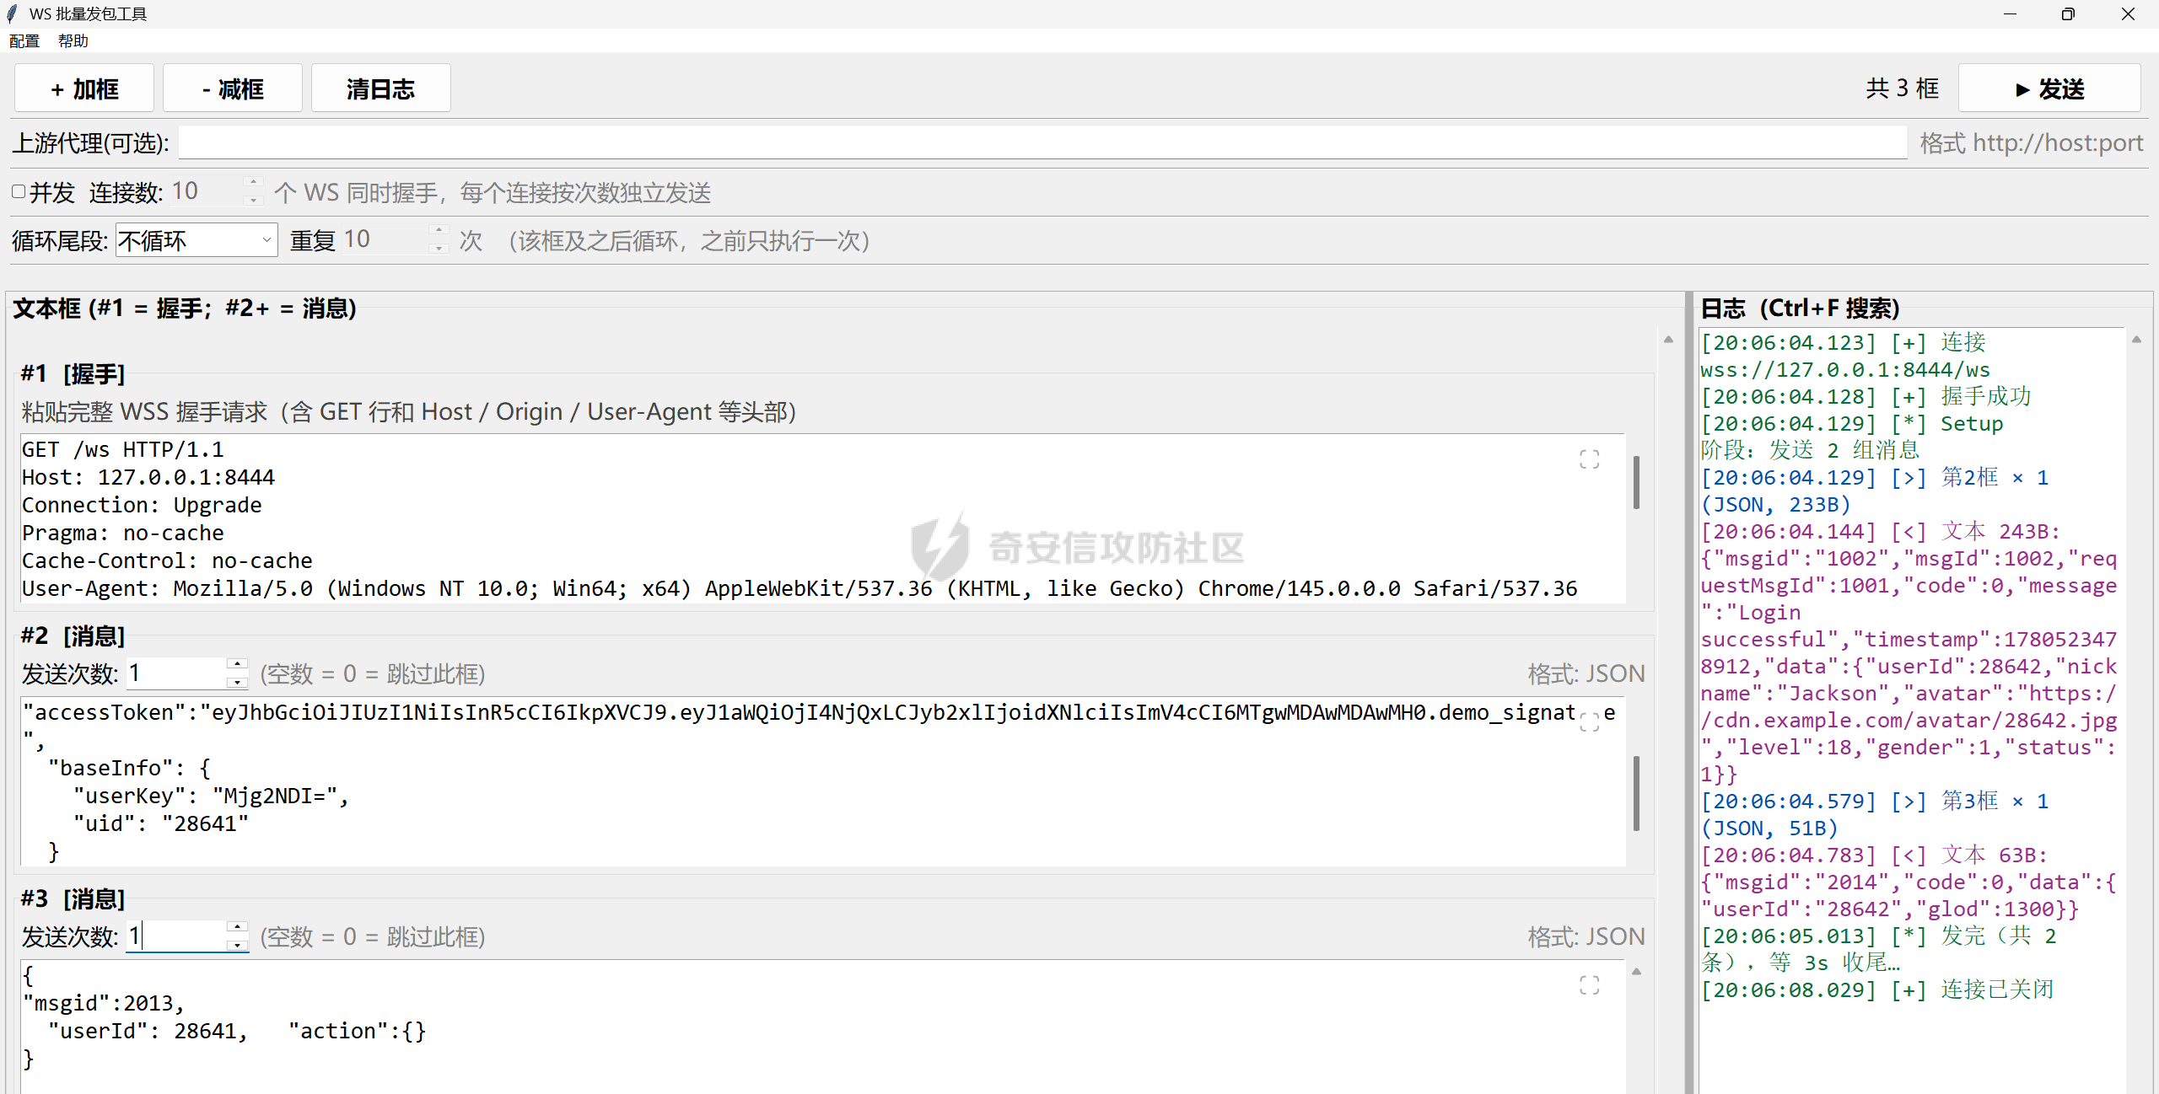Enable the 并发 concurrency checkbox
Image resolution: width=2159 pixels, height=1094 pixels.
click(19, 191)
